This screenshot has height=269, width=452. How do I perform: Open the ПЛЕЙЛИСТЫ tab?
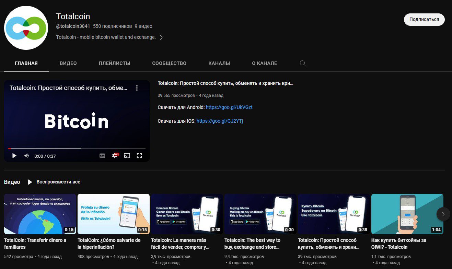click(x=114, y=63)
